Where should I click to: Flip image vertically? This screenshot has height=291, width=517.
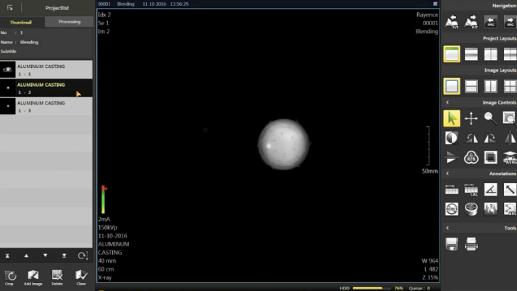452,157
